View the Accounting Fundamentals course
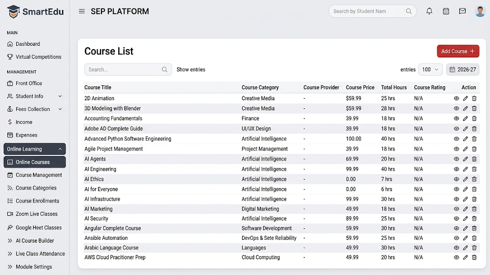 point(456,118)
